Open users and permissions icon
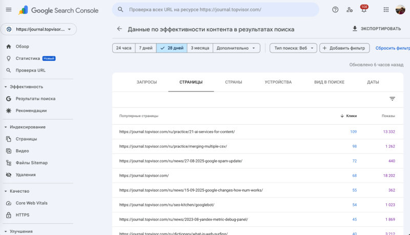The height and width of the screenshot is (235, 410). [350, 10]
